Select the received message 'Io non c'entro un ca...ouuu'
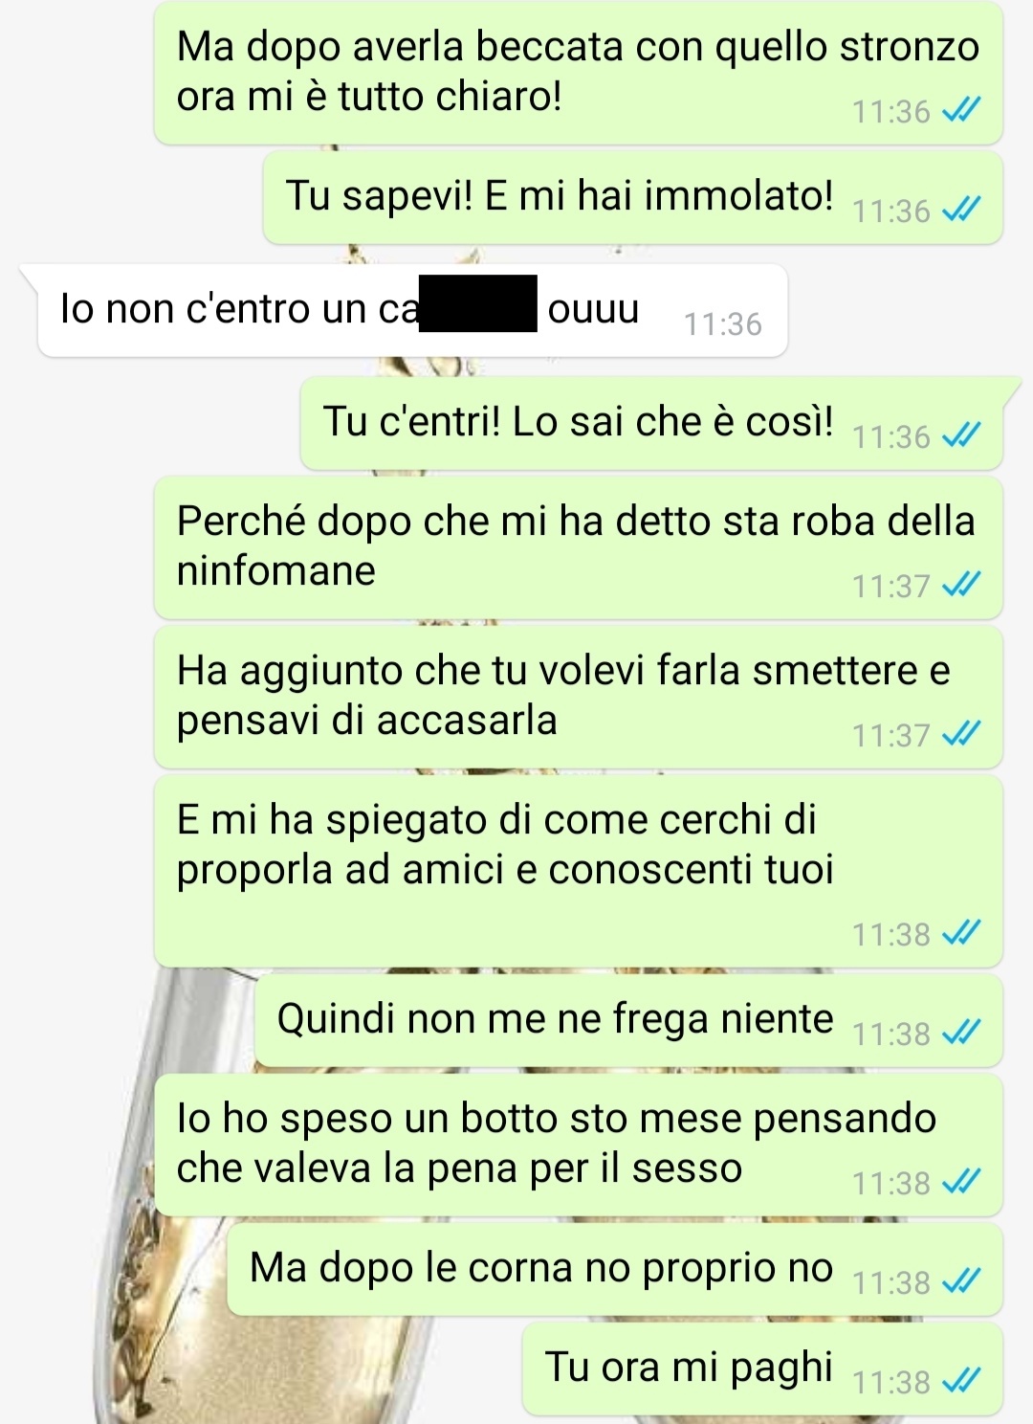The height and width of the screenshot is (1424, 1033). point(412,310)
